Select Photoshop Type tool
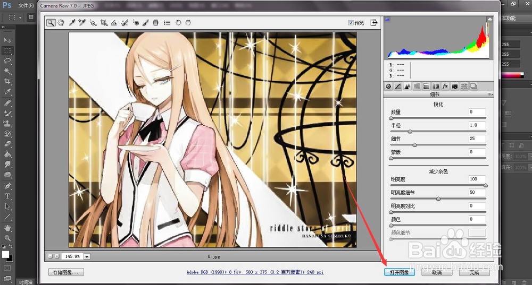This screenshot has width=532, height=285. (7, 196)
